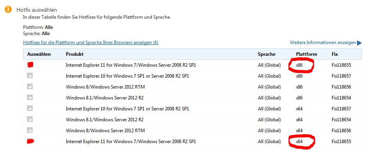Check the Internet Explorer 10 x86 hotfix box
373x156 pixels.
30,76
